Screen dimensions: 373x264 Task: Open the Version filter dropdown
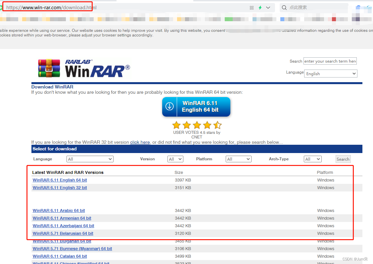(175, 159)
